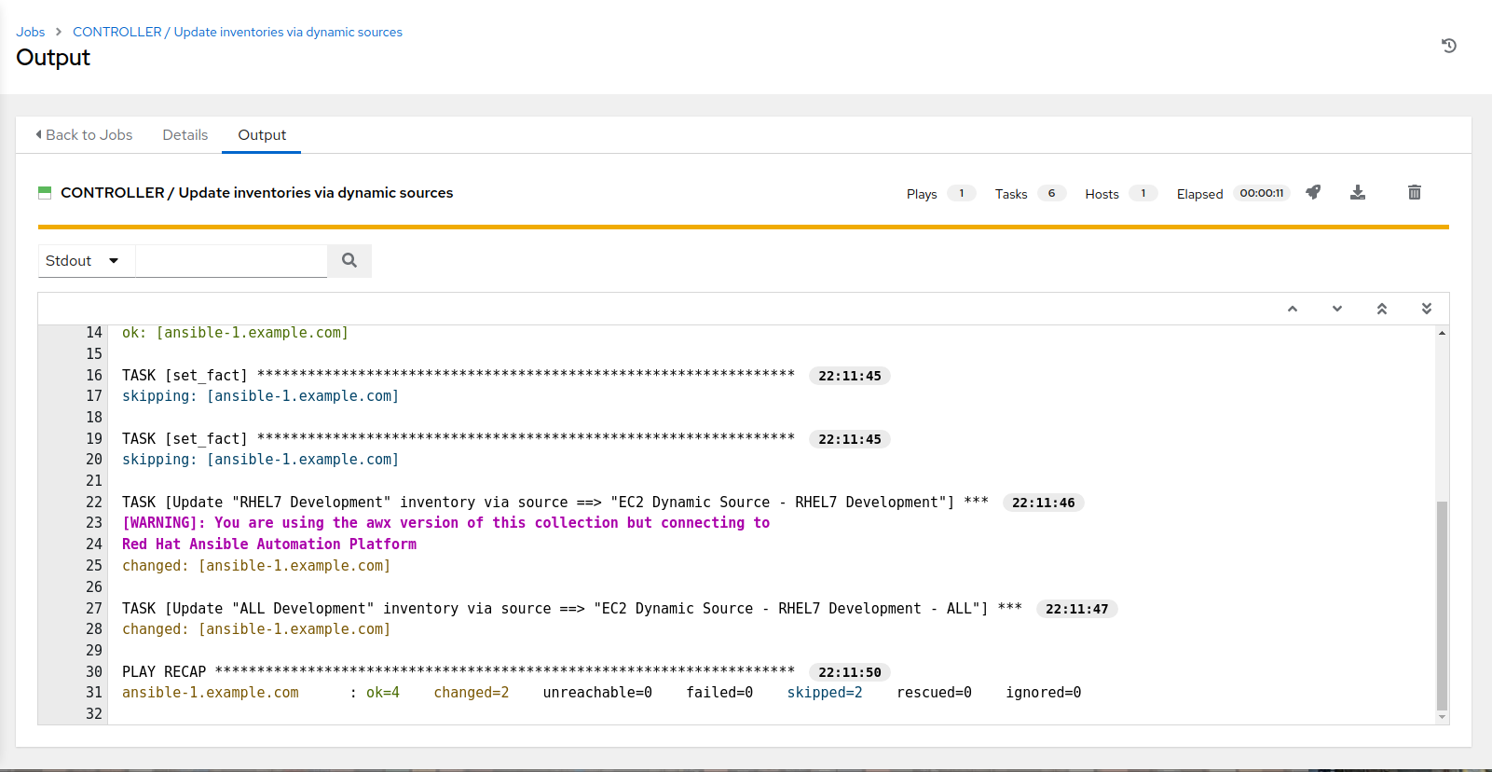Select line 19 TASK set_fact output
Screen dimensions: 1492x772
(x=459, y=439)
